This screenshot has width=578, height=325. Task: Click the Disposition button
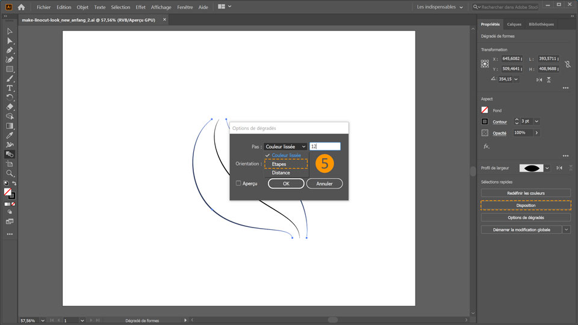click(x=526, y=205)
